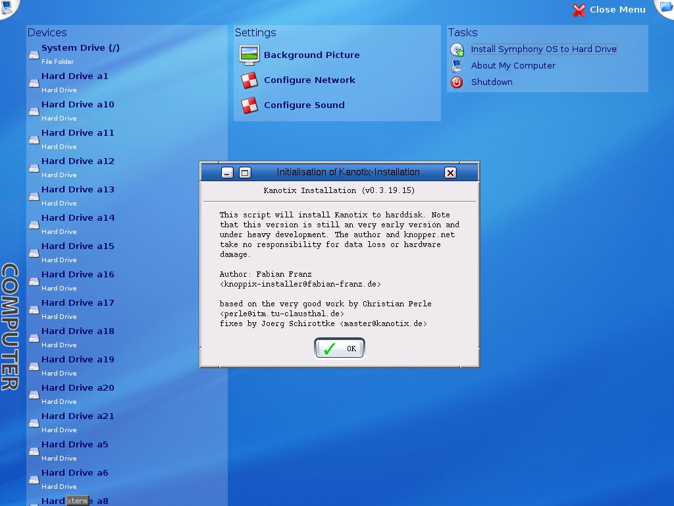This screenshot has height=506, width=674.
Task: Click the drive icon beside Hard Drive a14
Action: (x=34, y=225)
